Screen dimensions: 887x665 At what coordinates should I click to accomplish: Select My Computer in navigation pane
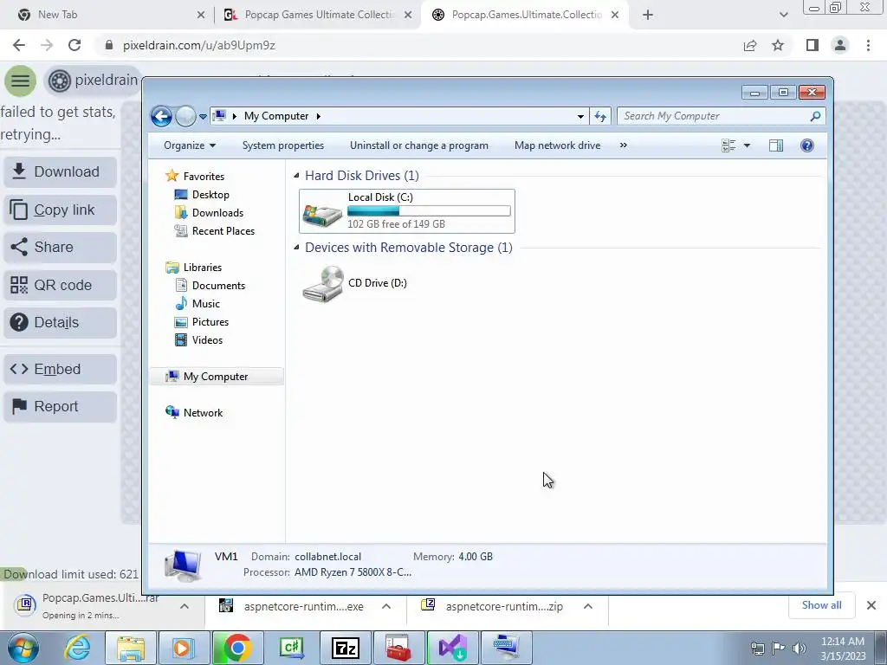coord(217,377)
